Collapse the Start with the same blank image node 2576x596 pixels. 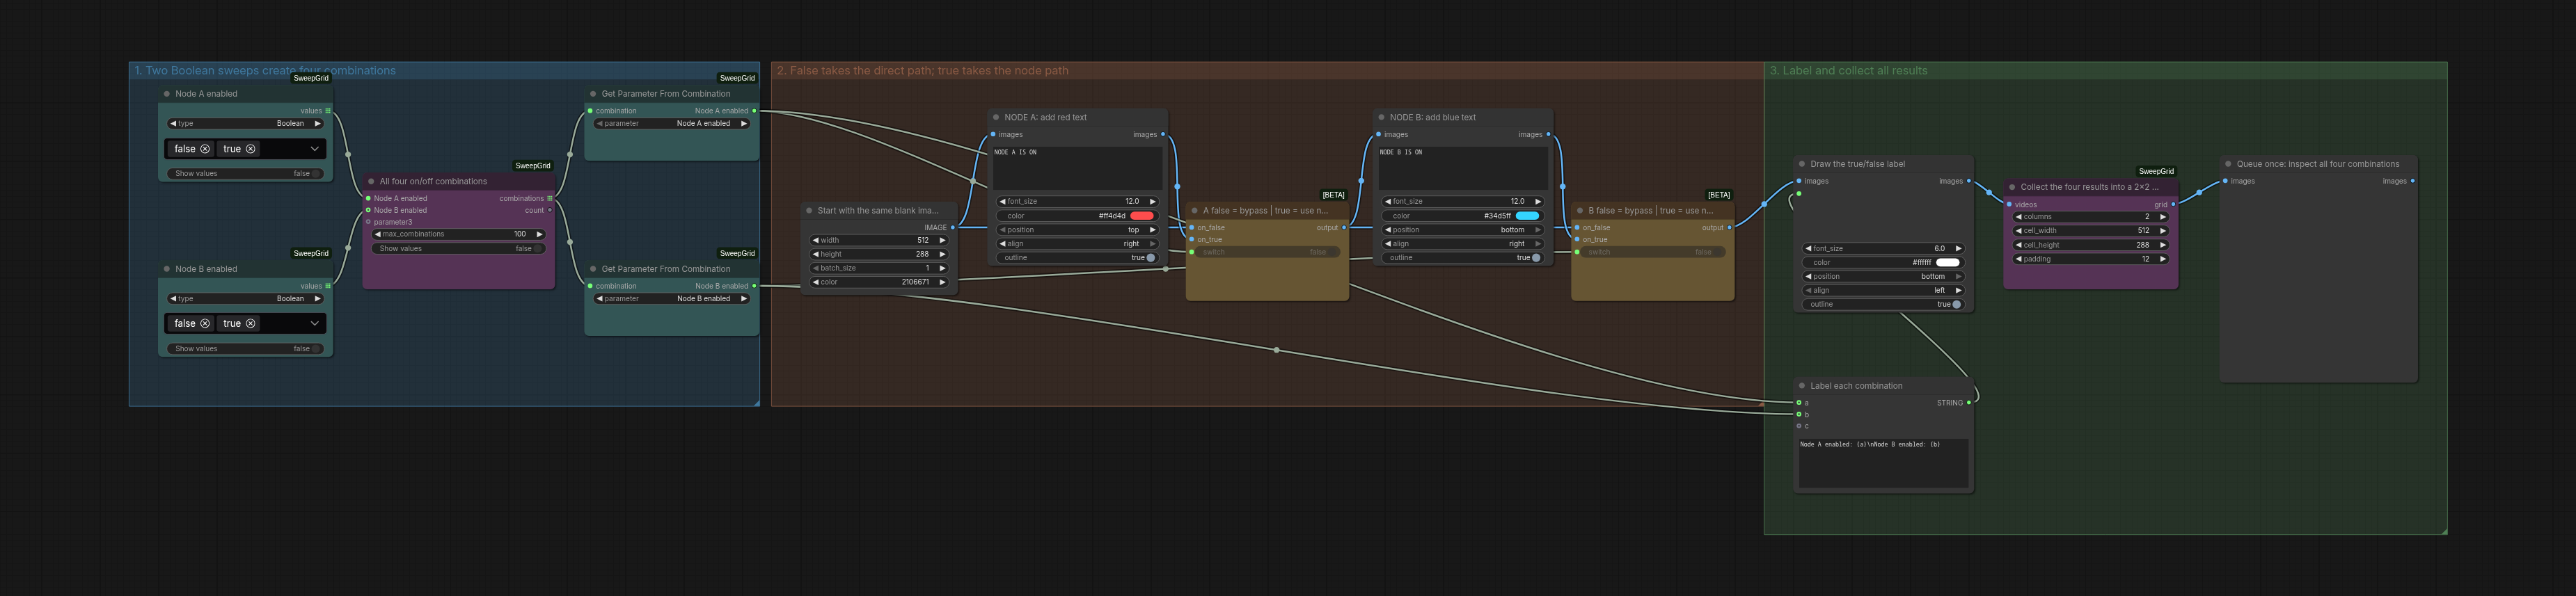click(809, 211)
